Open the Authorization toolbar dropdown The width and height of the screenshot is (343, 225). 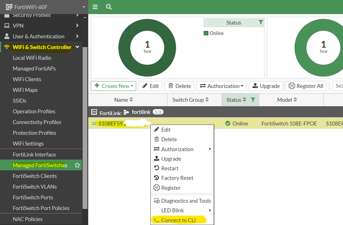pyautogui.click(x=221, y=86)
